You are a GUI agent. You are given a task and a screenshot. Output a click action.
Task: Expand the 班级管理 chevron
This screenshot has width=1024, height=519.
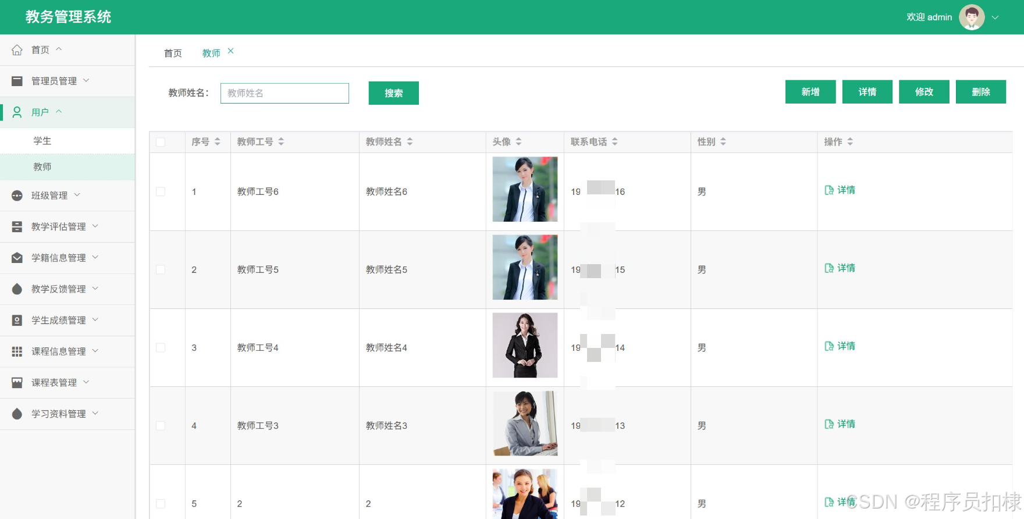(x=77, y=195)
